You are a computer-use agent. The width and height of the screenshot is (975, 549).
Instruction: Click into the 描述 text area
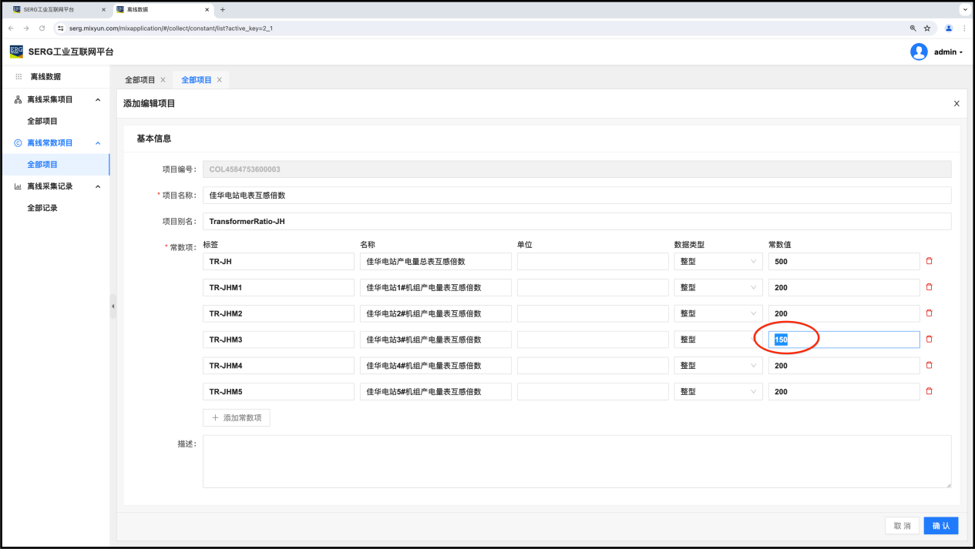coord(577,461)
